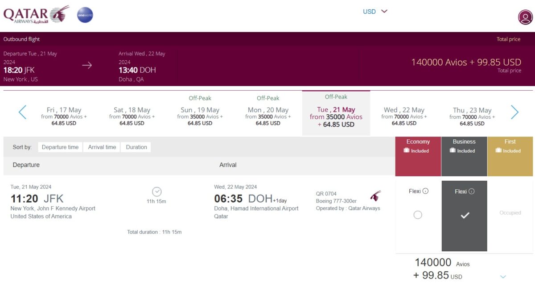Screen dimensions: 535x283
Task: Open the user profile account icon
Action: (x=525, y=17)
